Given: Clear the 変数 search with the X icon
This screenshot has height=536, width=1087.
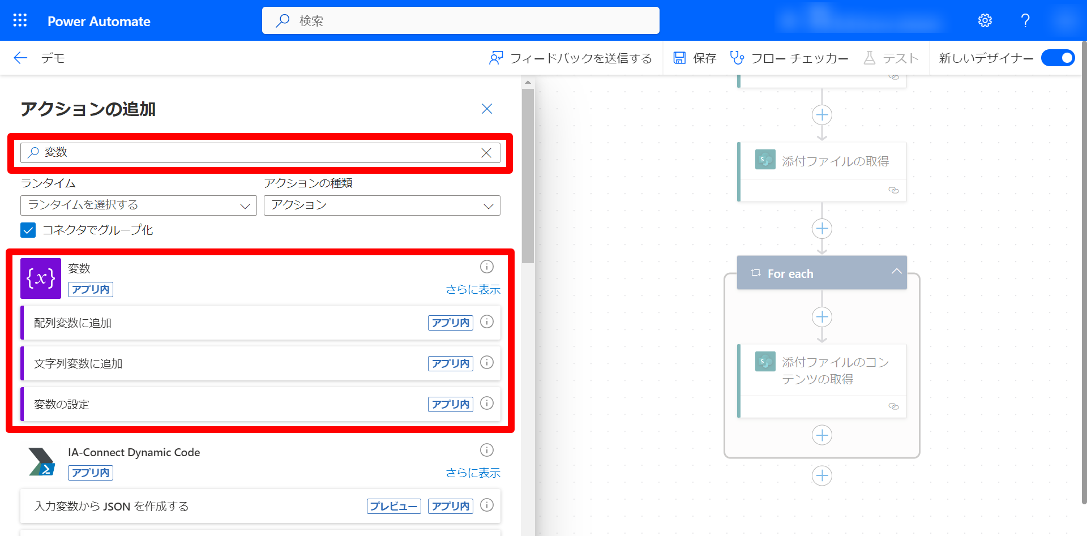Looking at the screenshot, I should point(486,152).
